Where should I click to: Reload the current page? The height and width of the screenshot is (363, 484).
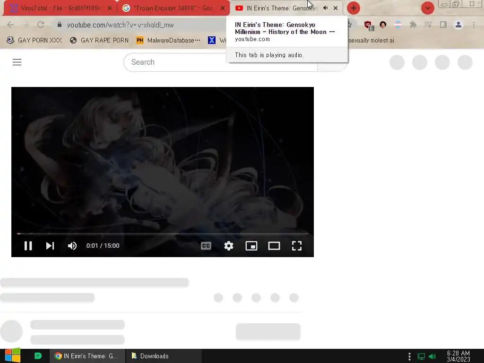[x=41, y=25]
